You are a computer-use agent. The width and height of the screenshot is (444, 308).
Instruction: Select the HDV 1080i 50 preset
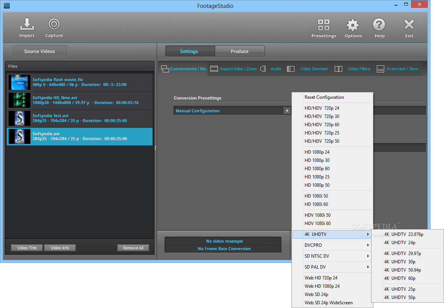[332, 215]
